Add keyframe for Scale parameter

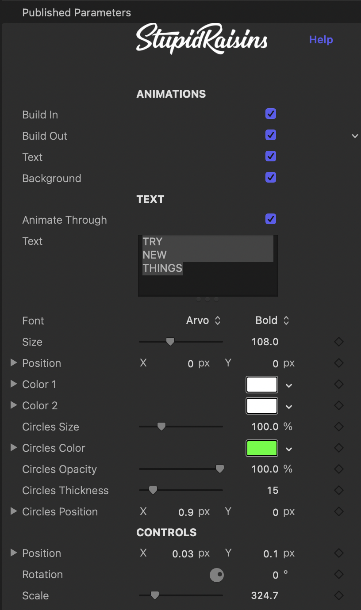(339, 595)
